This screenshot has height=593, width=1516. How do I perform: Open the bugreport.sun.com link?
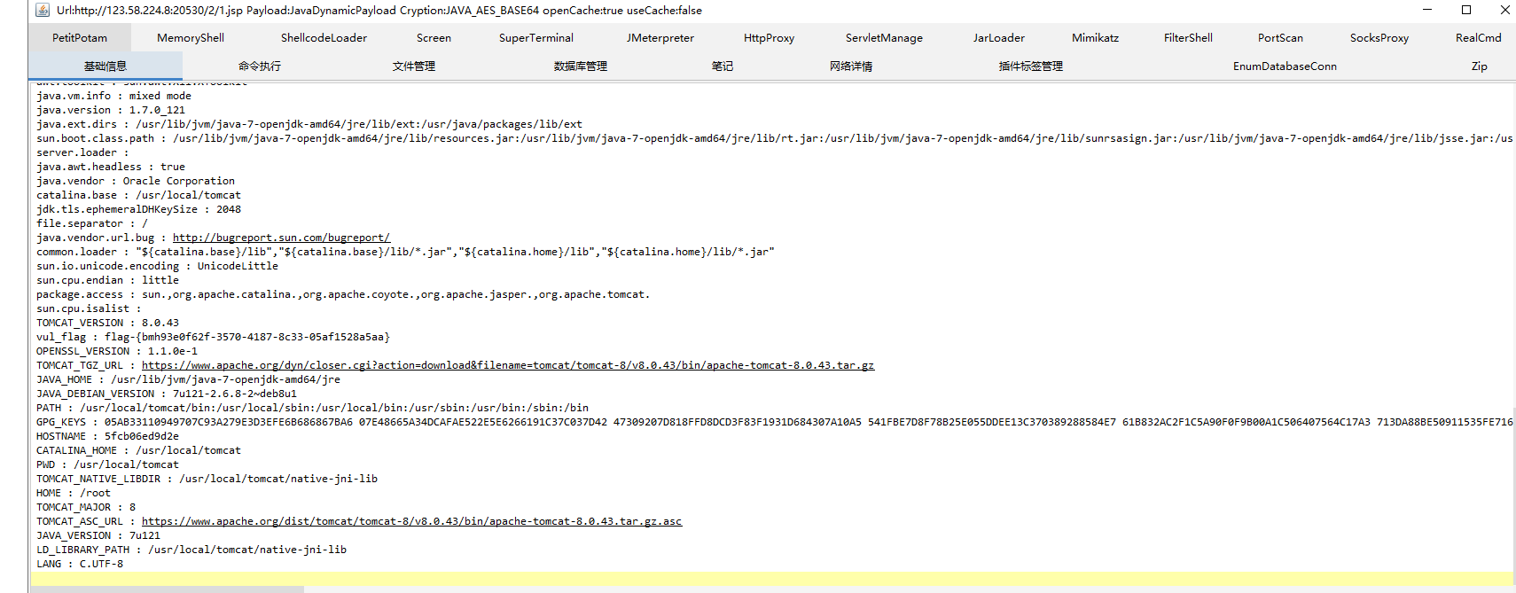(281, 238)
